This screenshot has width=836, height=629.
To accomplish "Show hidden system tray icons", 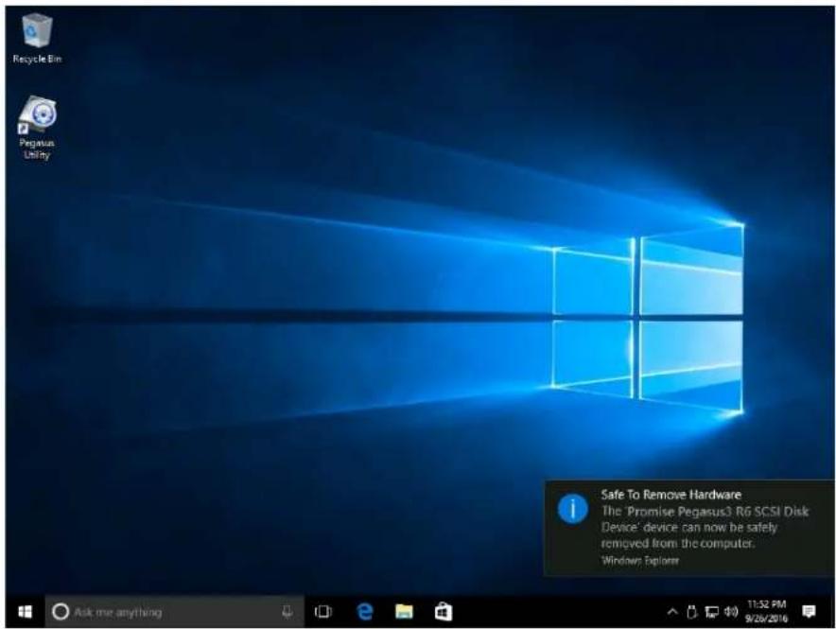I will [x=672, y=611].
